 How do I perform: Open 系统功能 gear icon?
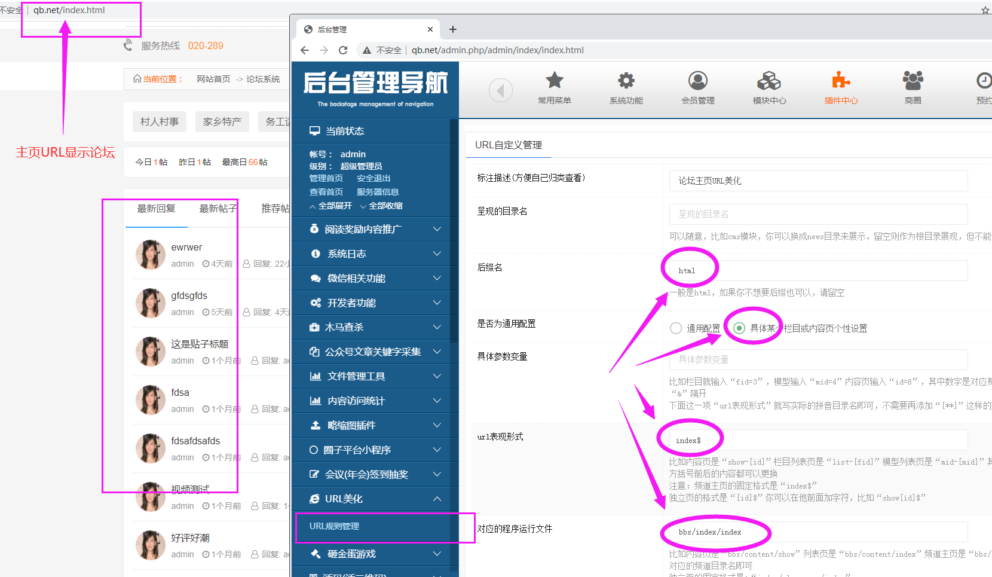click(x=626, y=81)
